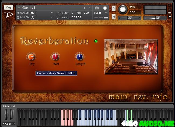
Task: Click the Max voices value 200
Action: pos(86,13)
